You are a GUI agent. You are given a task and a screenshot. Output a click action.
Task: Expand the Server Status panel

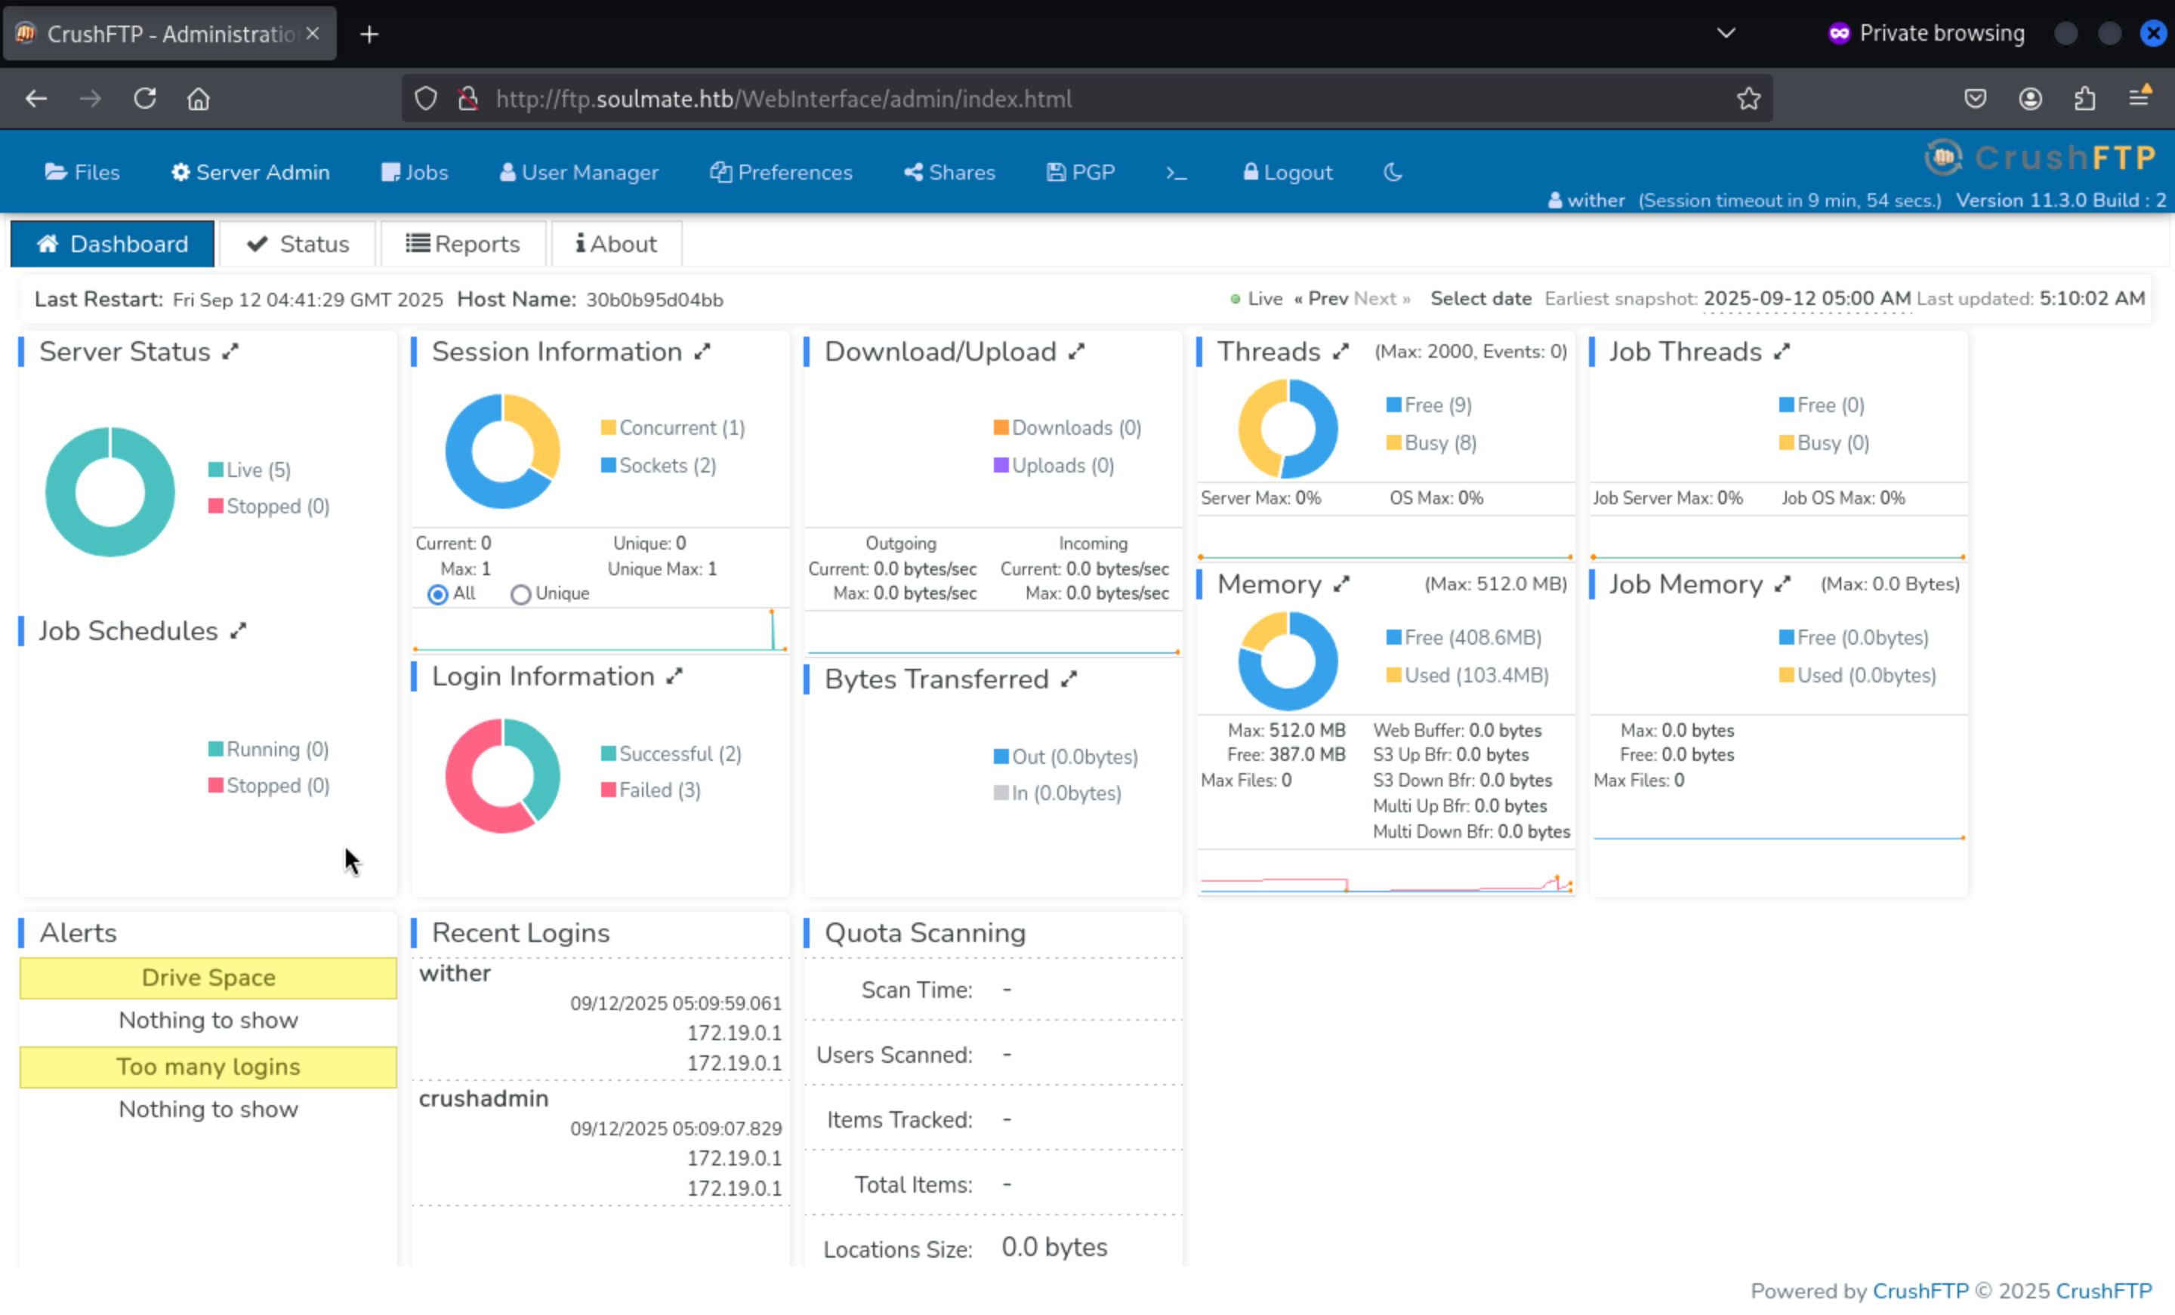[230, 352]
